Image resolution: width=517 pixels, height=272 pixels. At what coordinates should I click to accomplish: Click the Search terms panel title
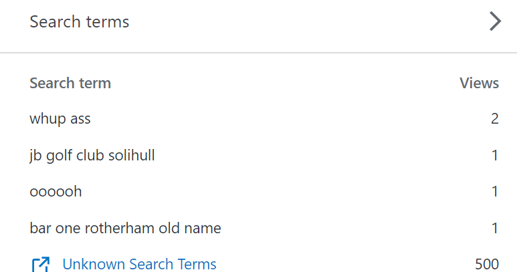(x=80, y=22)
